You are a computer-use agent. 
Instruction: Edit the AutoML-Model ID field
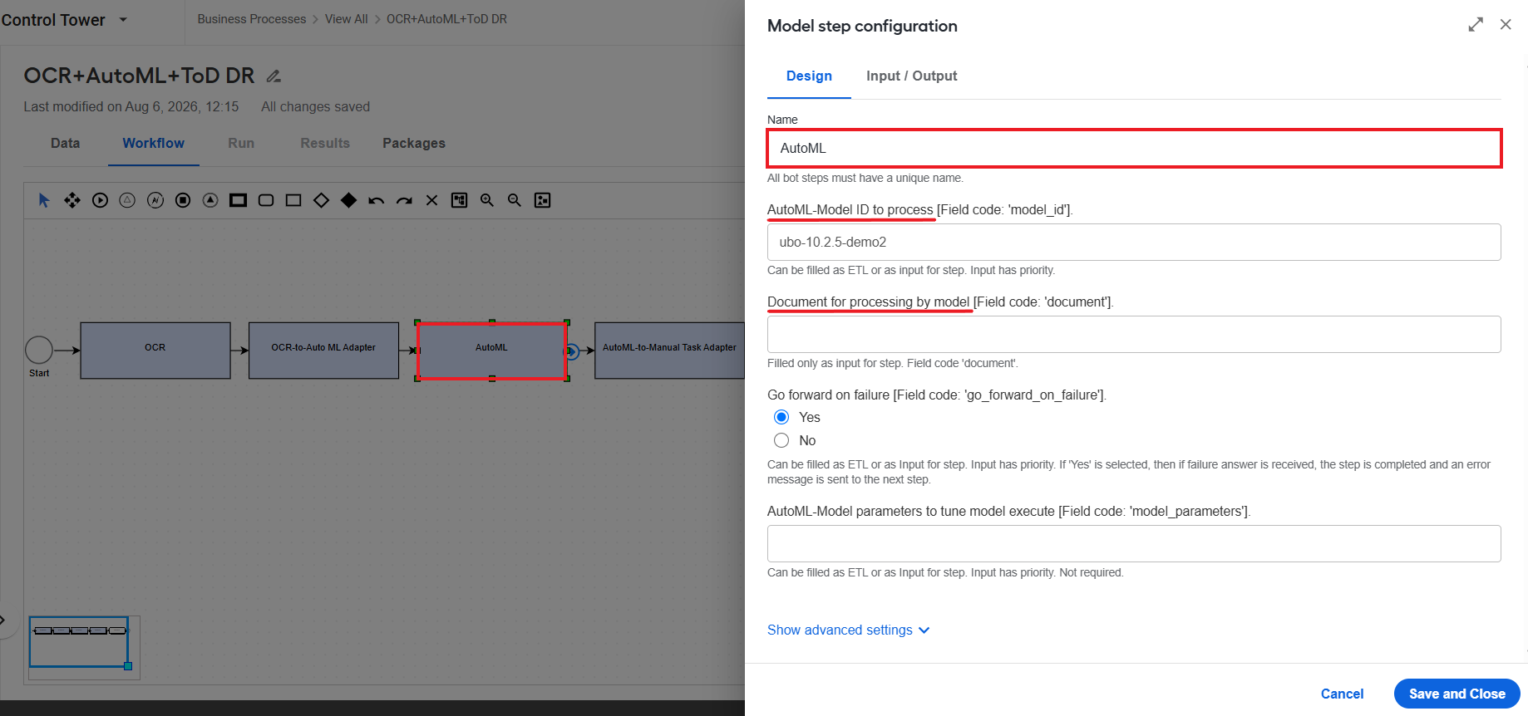tap(1134, 242)
